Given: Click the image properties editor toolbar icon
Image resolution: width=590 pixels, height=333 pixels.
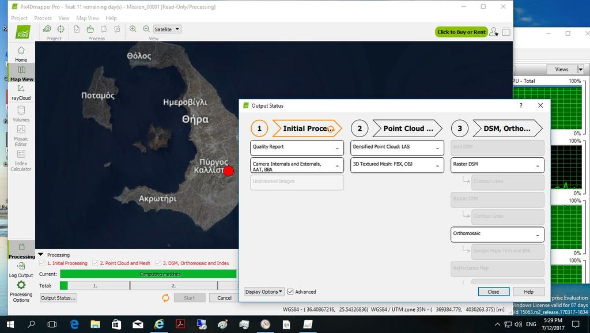Looking at the screenshot, I should click(47, 29).
